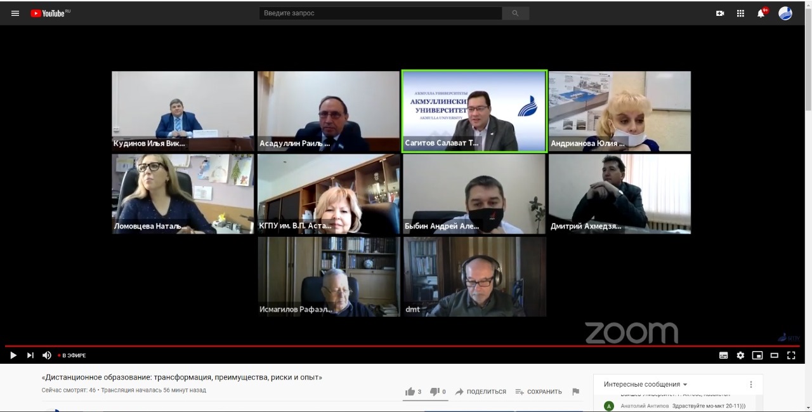This screenshot has width=812, height=412.
Task: Like the video with thumbs up
Action: (x=410, y=392)
